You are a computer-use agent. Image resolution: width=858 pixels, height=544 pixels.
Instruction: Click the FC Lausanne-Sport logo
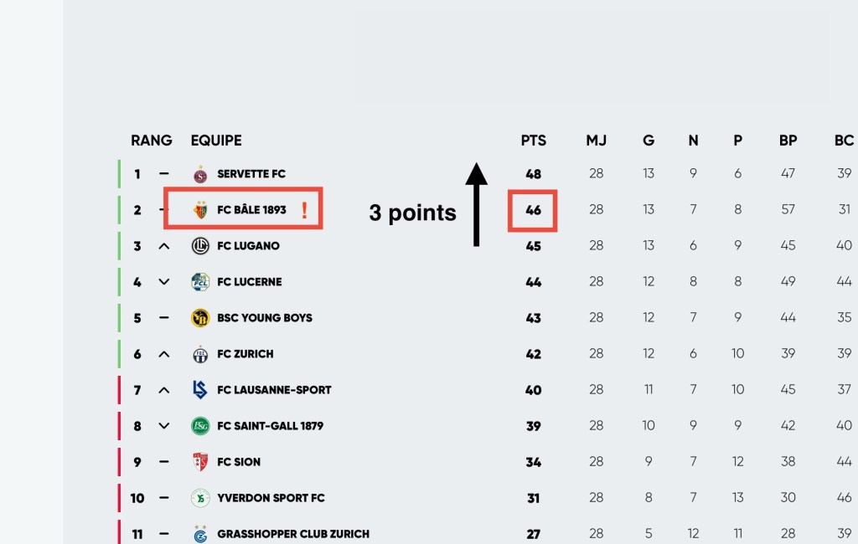[x=199, y=390]
